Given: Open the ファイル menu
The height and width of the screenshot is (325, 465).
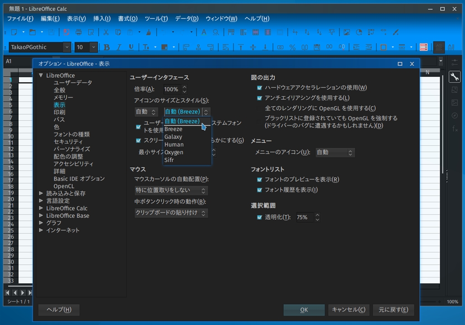Looking at the screenshot, I should (20, 19).
